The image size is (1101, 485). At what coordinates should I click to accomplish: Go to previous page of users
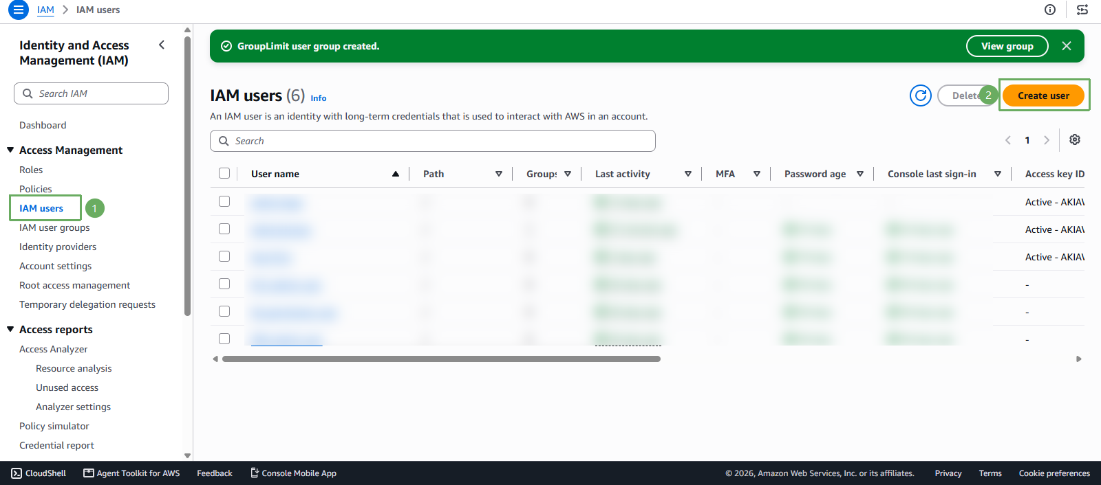point(1008,140)
